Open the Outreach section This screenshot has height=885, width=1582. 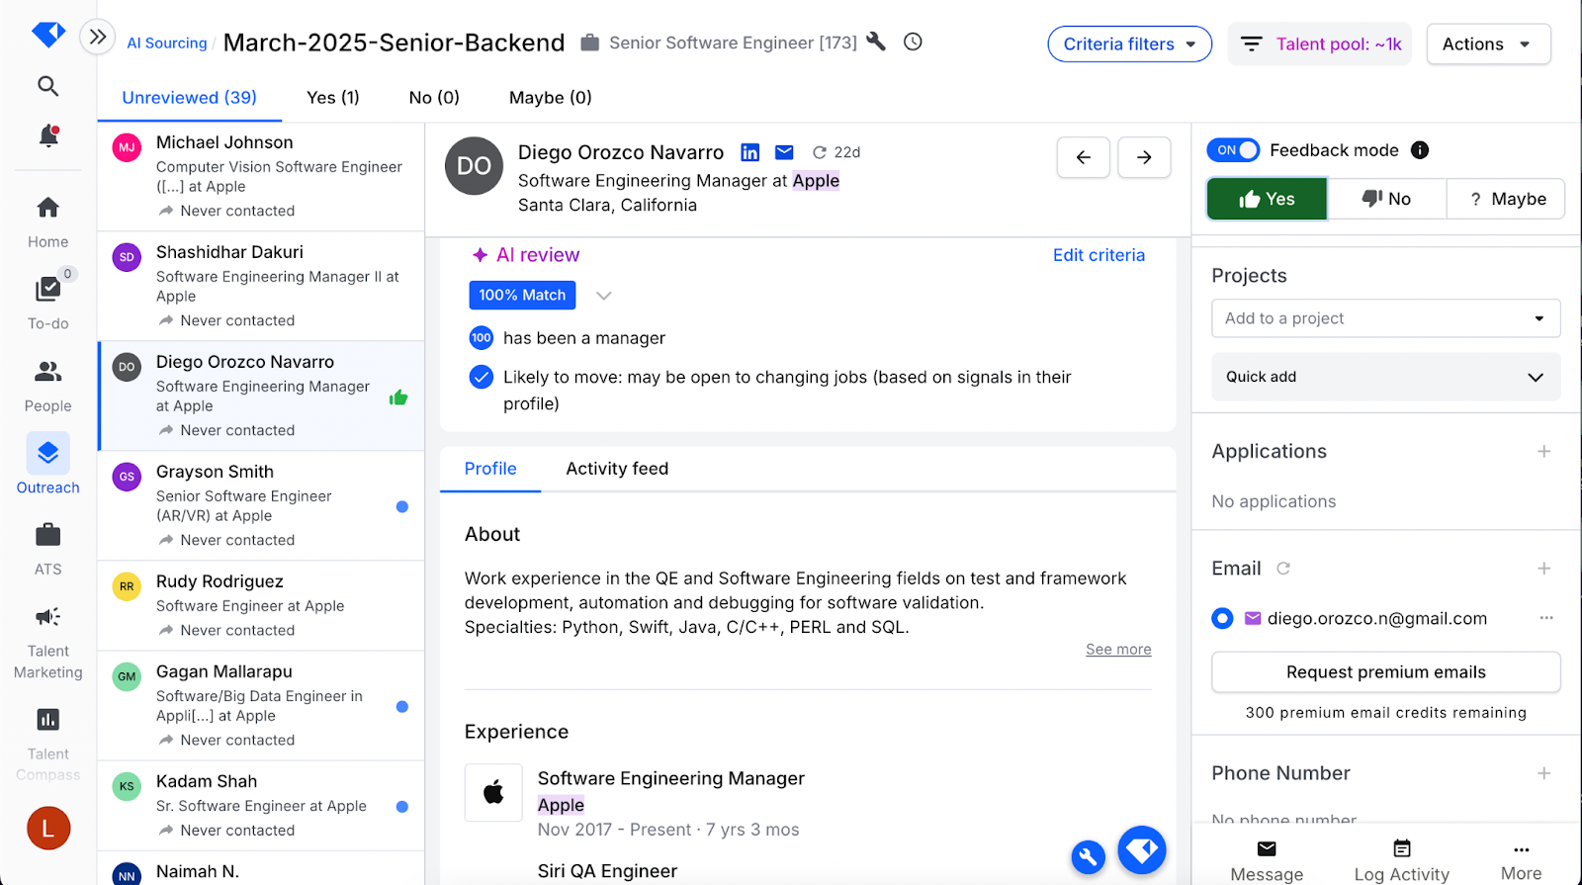(x=47, y=464)
